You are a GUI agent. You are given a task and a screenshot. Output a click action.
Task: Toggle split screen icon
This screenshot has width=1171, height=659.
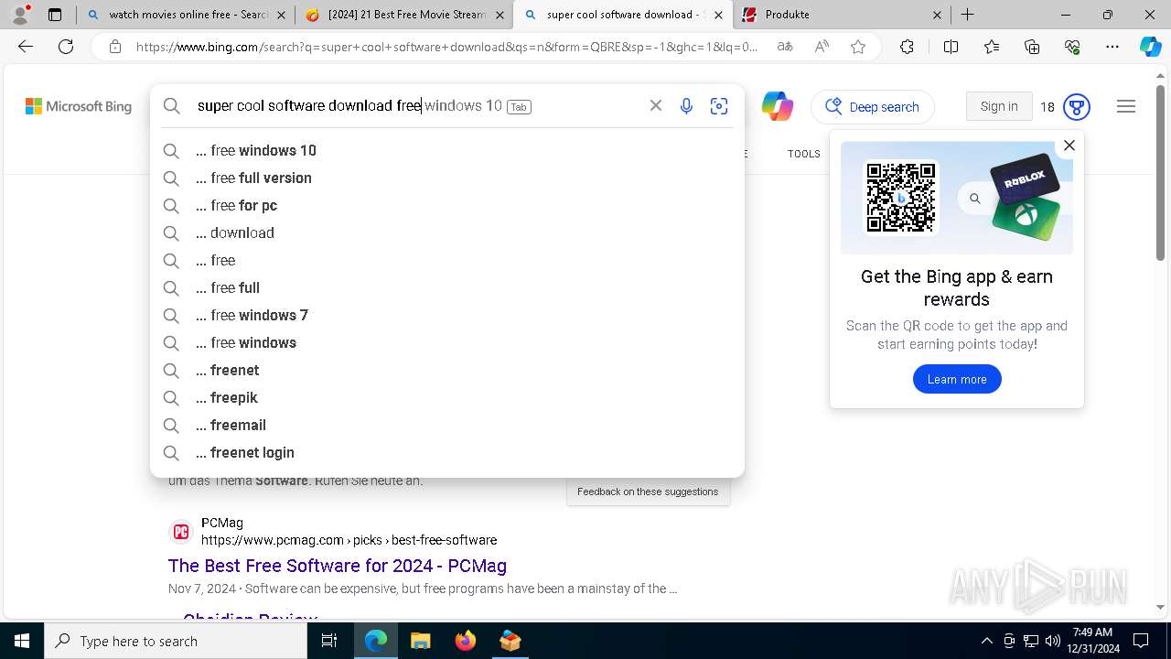(951, 47)
